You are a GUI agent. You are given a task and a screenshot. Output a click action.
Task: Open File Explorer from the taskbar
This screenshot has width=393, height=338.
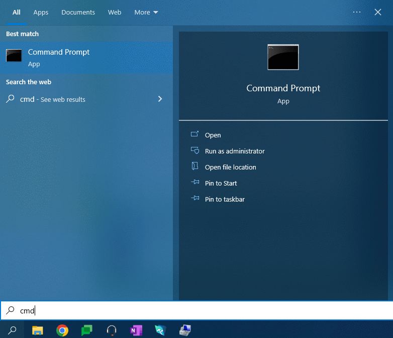38,330
